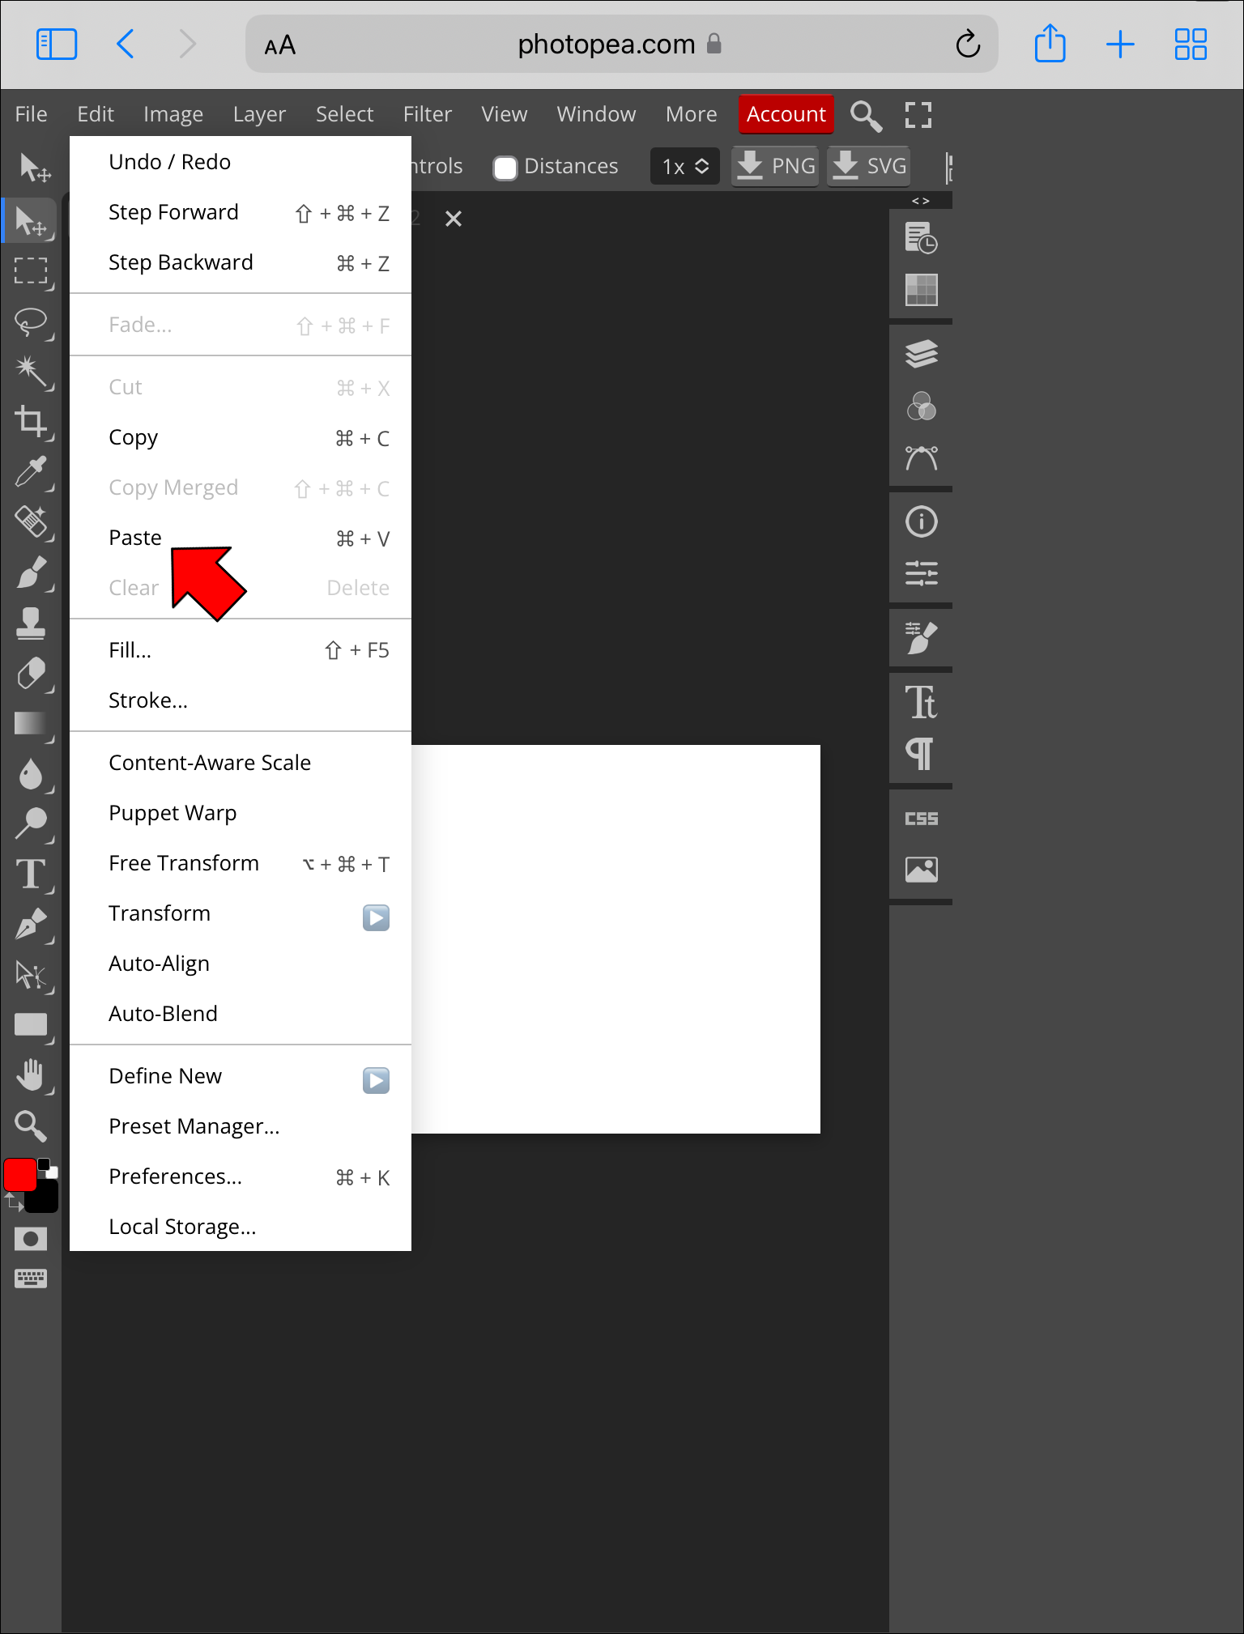
Task: Choose Fill... from the Edit menu
Action: 241,650
